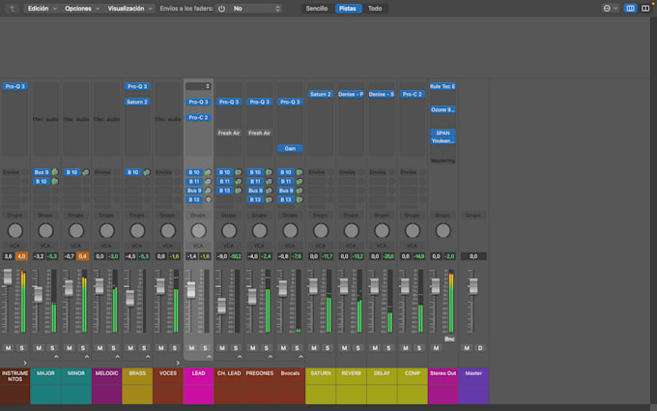Click the B 13 send knob on CH. LEAD strip
Image resolution: width=657 pixels, height=411 pixels.
(239, 191)
